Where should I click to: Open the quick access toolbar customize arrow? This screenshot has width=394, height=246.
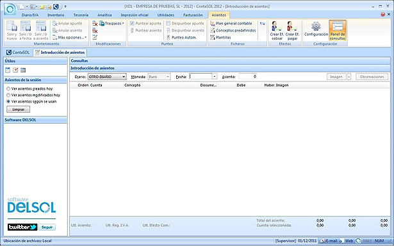(65, 6)
